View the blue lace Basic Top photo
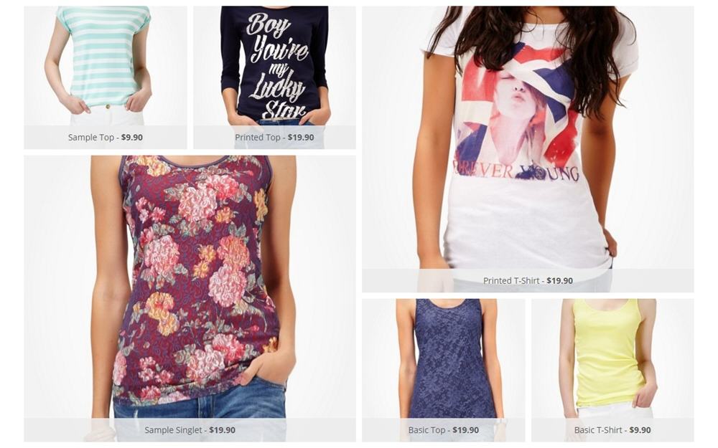 [443, 358]
